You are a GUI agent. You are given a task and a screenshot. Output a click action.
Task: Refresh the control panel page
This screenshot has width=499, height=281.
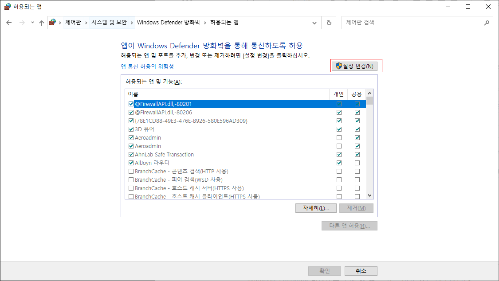329,23
